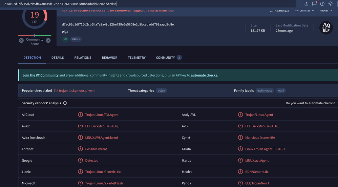Click Fortinet's PossibleThreat result
Viewport: 338px width, 187px height.
[x=96, y=149]
